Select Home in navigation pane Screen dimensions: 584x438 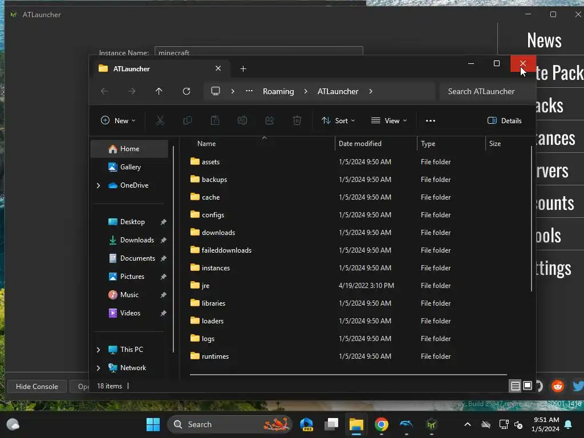click(x=129, y=149)
